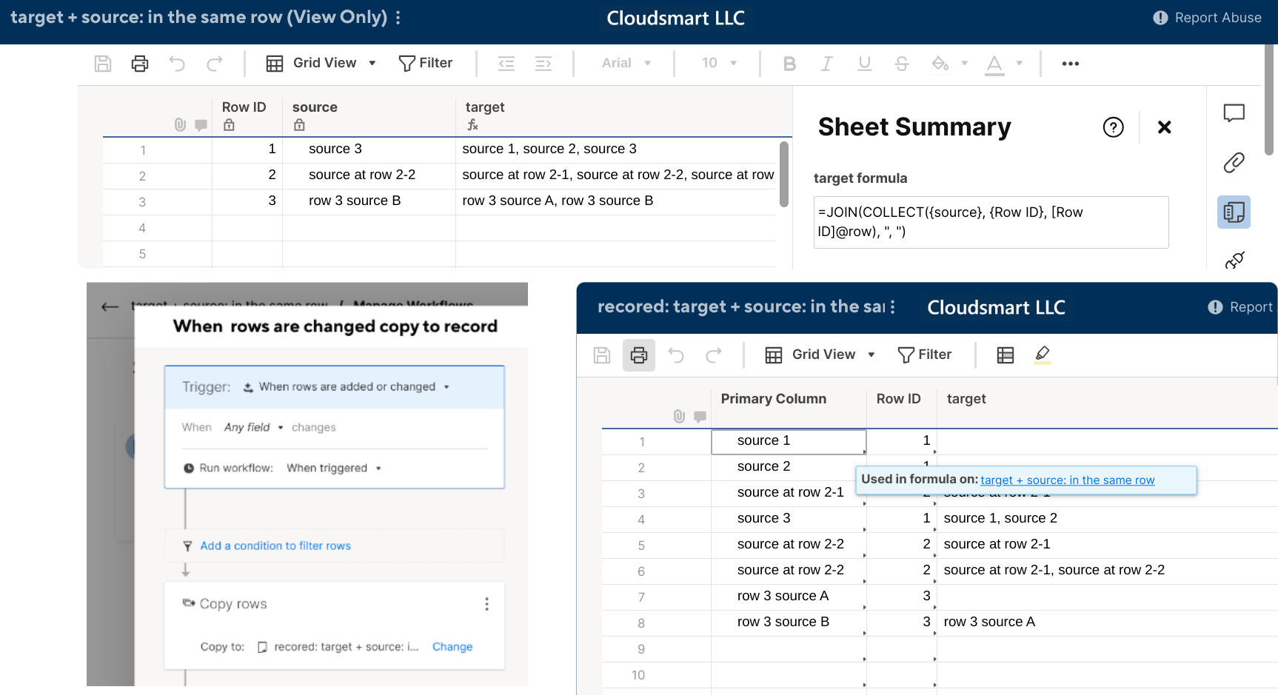Click Save icon in recored sheet toolbar
1278x695 pixels.
point(602,355)
